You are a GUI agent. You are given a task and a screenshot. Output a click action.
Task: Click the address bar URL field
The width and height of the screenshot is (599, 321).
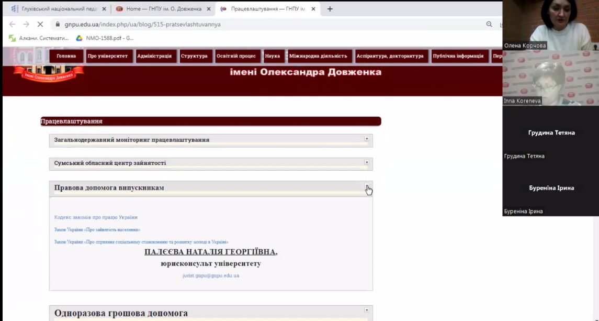click(267, 24)
